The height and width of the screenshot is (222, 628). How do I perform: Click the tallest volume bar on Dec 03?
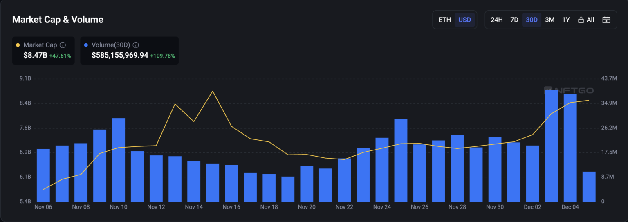[551, 147]
